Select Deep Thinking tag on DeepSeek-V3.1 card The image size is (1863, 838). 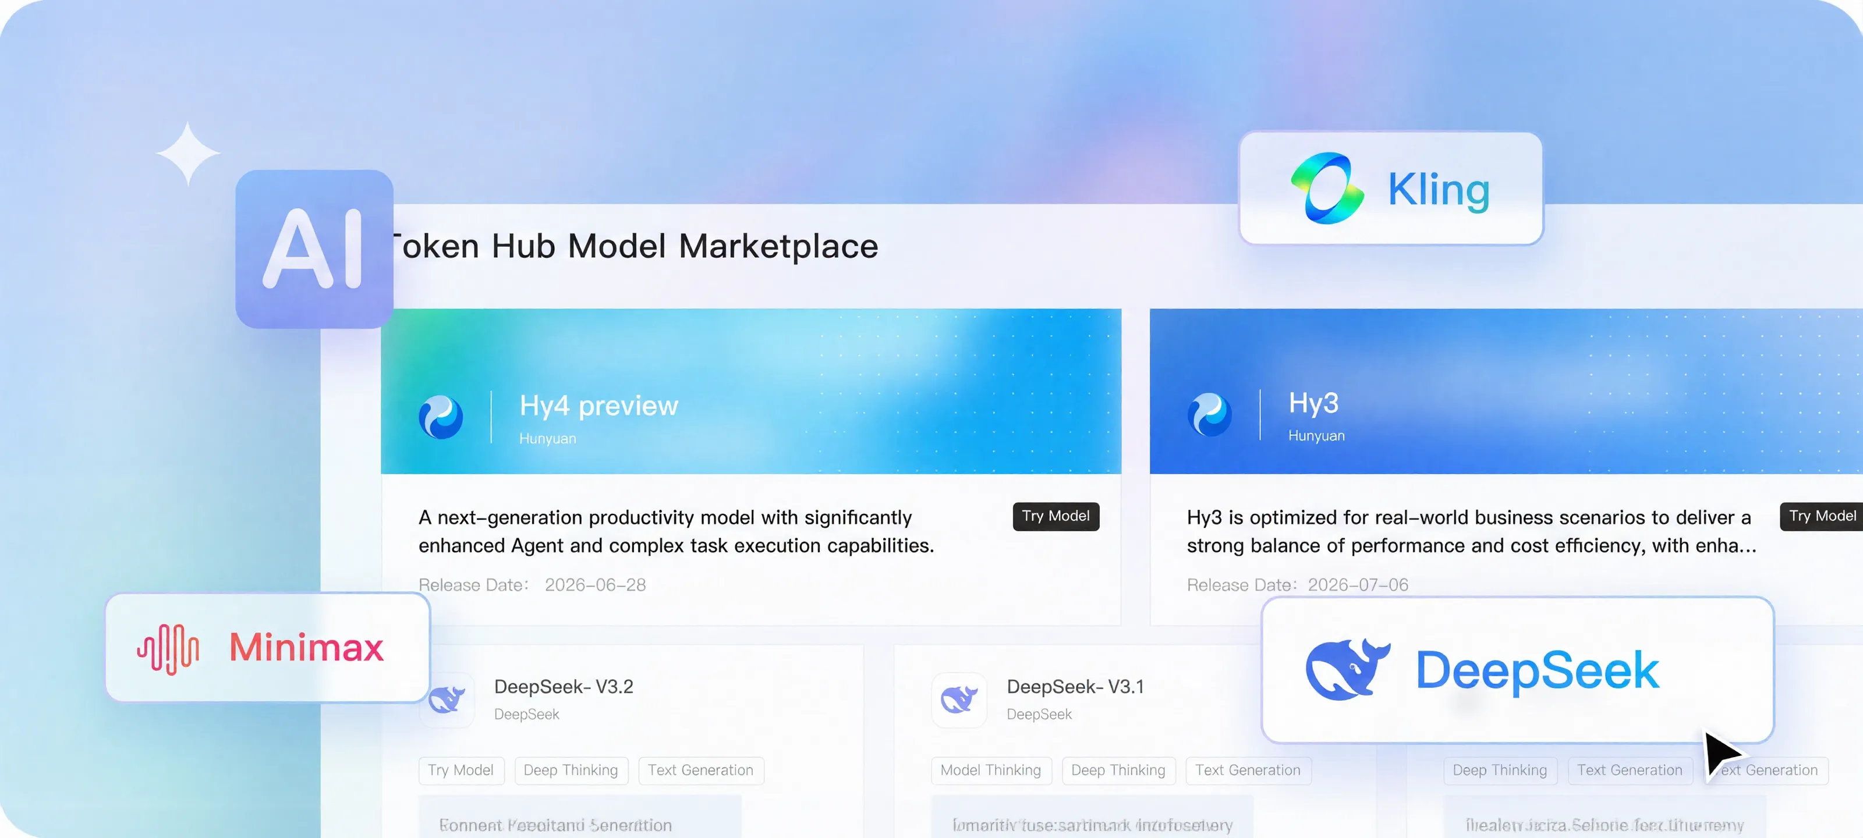pos(1118,770)
